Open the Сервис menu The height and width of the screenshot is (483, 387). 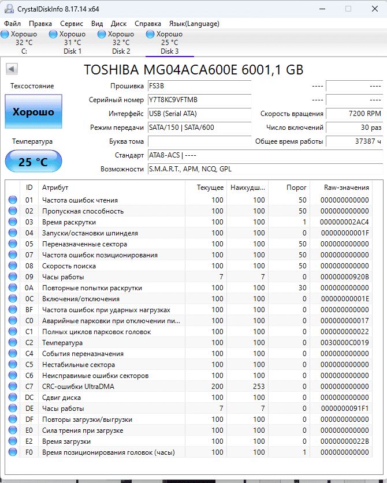[71, 24]
